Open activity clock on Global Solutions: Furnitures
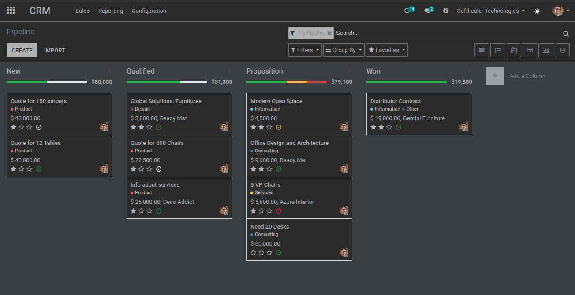Screen dimensions: 575x295 (x=159, y=127)
